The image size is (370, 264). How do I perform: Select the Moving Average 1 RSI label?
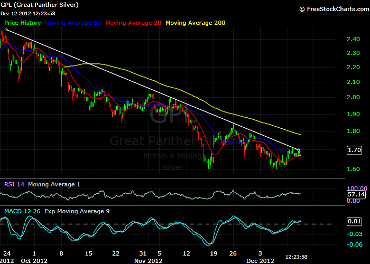pos(54,184)
